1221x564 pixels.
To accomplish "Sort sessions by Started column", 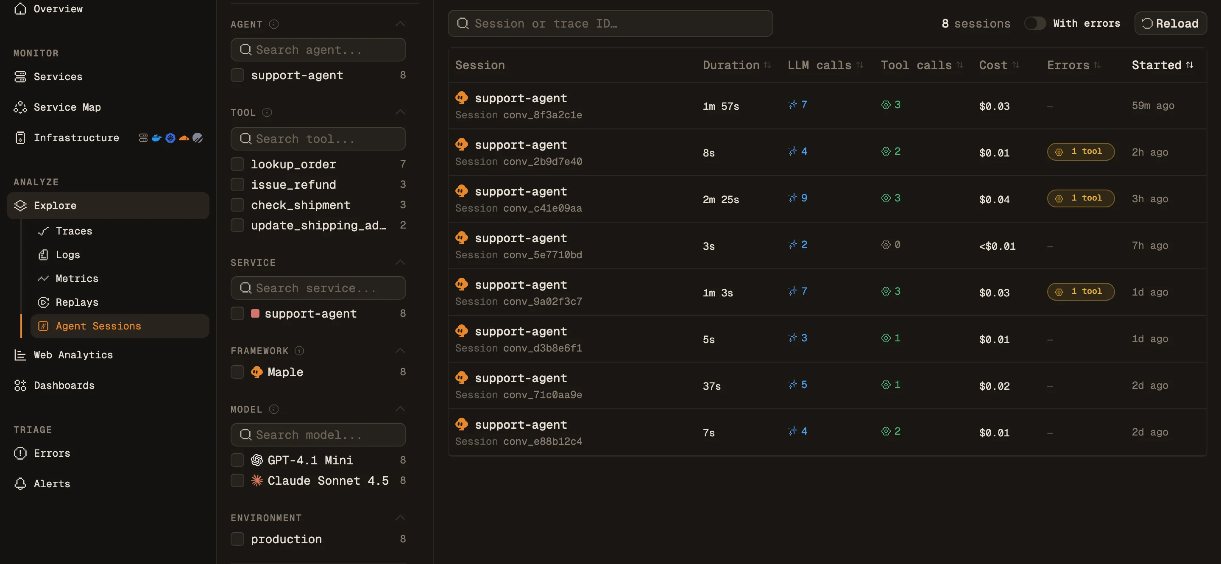I will [x=1162, y=65].
